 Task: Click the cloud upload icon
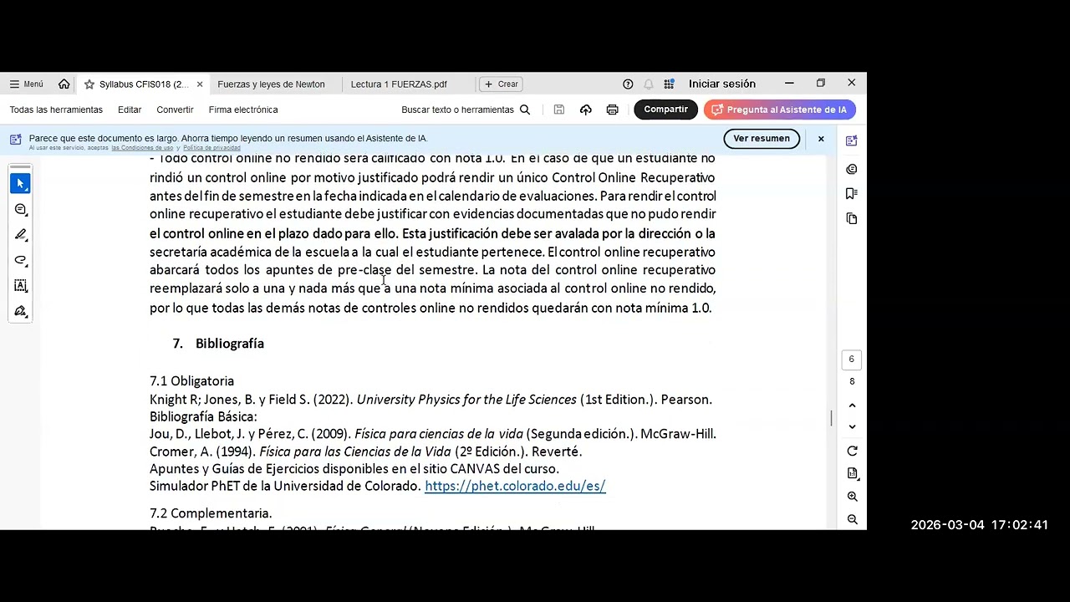pos(586,110)
